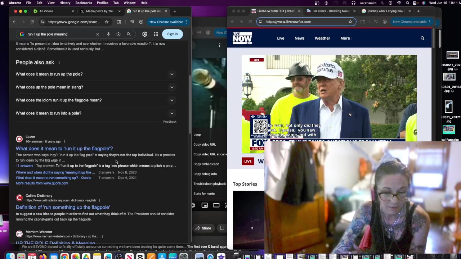Open search-this-page Lens icon in Google window toolbar

click(119, 22)
